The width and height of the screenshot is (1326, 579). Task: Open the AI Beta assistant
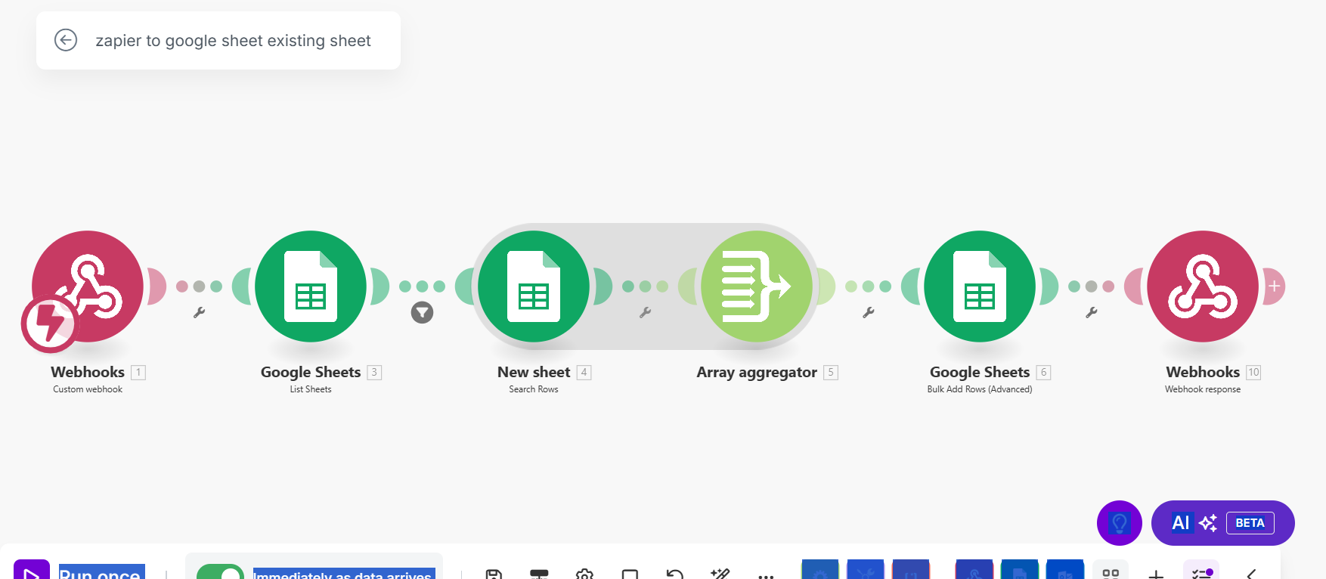[1222, 523]
